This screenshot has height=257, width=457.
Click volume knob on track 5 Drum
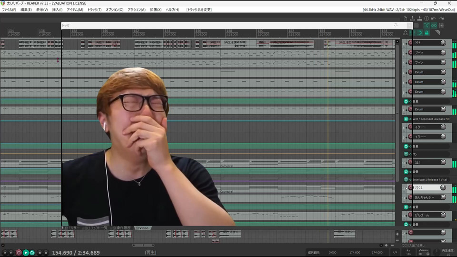coord(443,82)
